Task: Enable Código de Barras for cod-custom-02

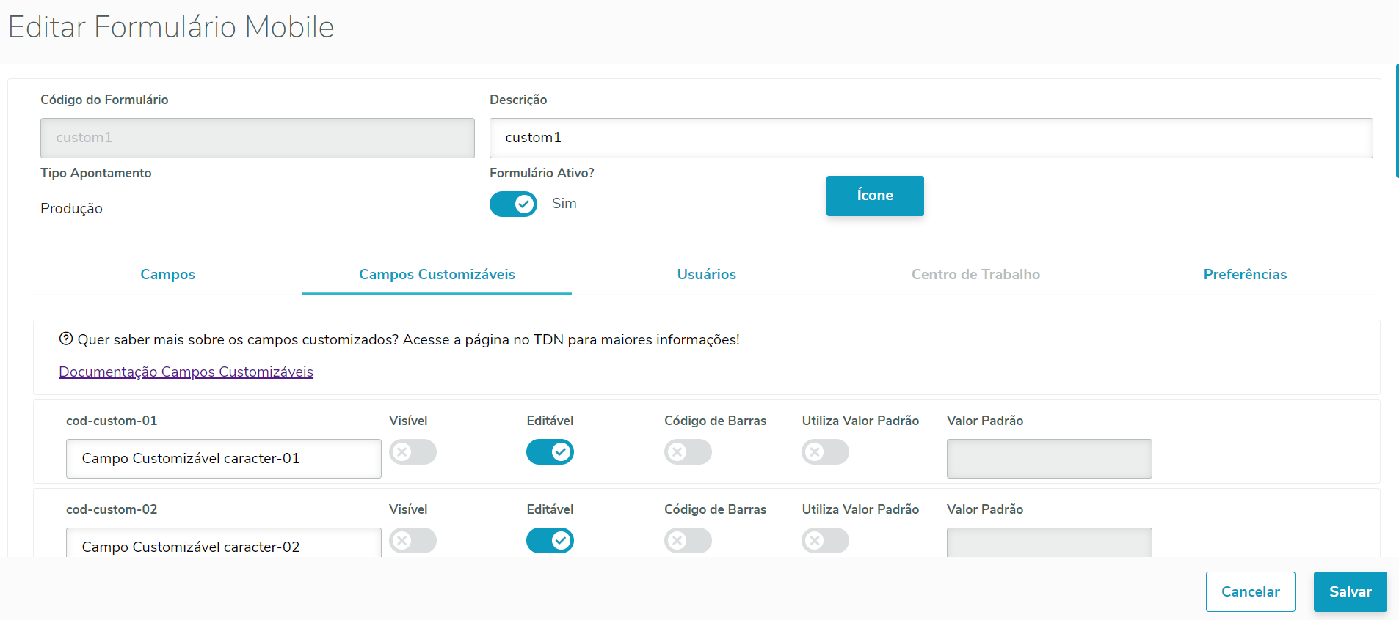Action: [688, 541]
